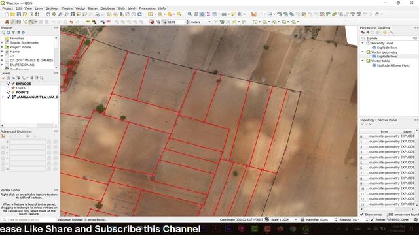Image resolution: width=419 pixels, height=235 pixels.
Task: Click the Pan Map to Selection icon
Action: [54, 14]
